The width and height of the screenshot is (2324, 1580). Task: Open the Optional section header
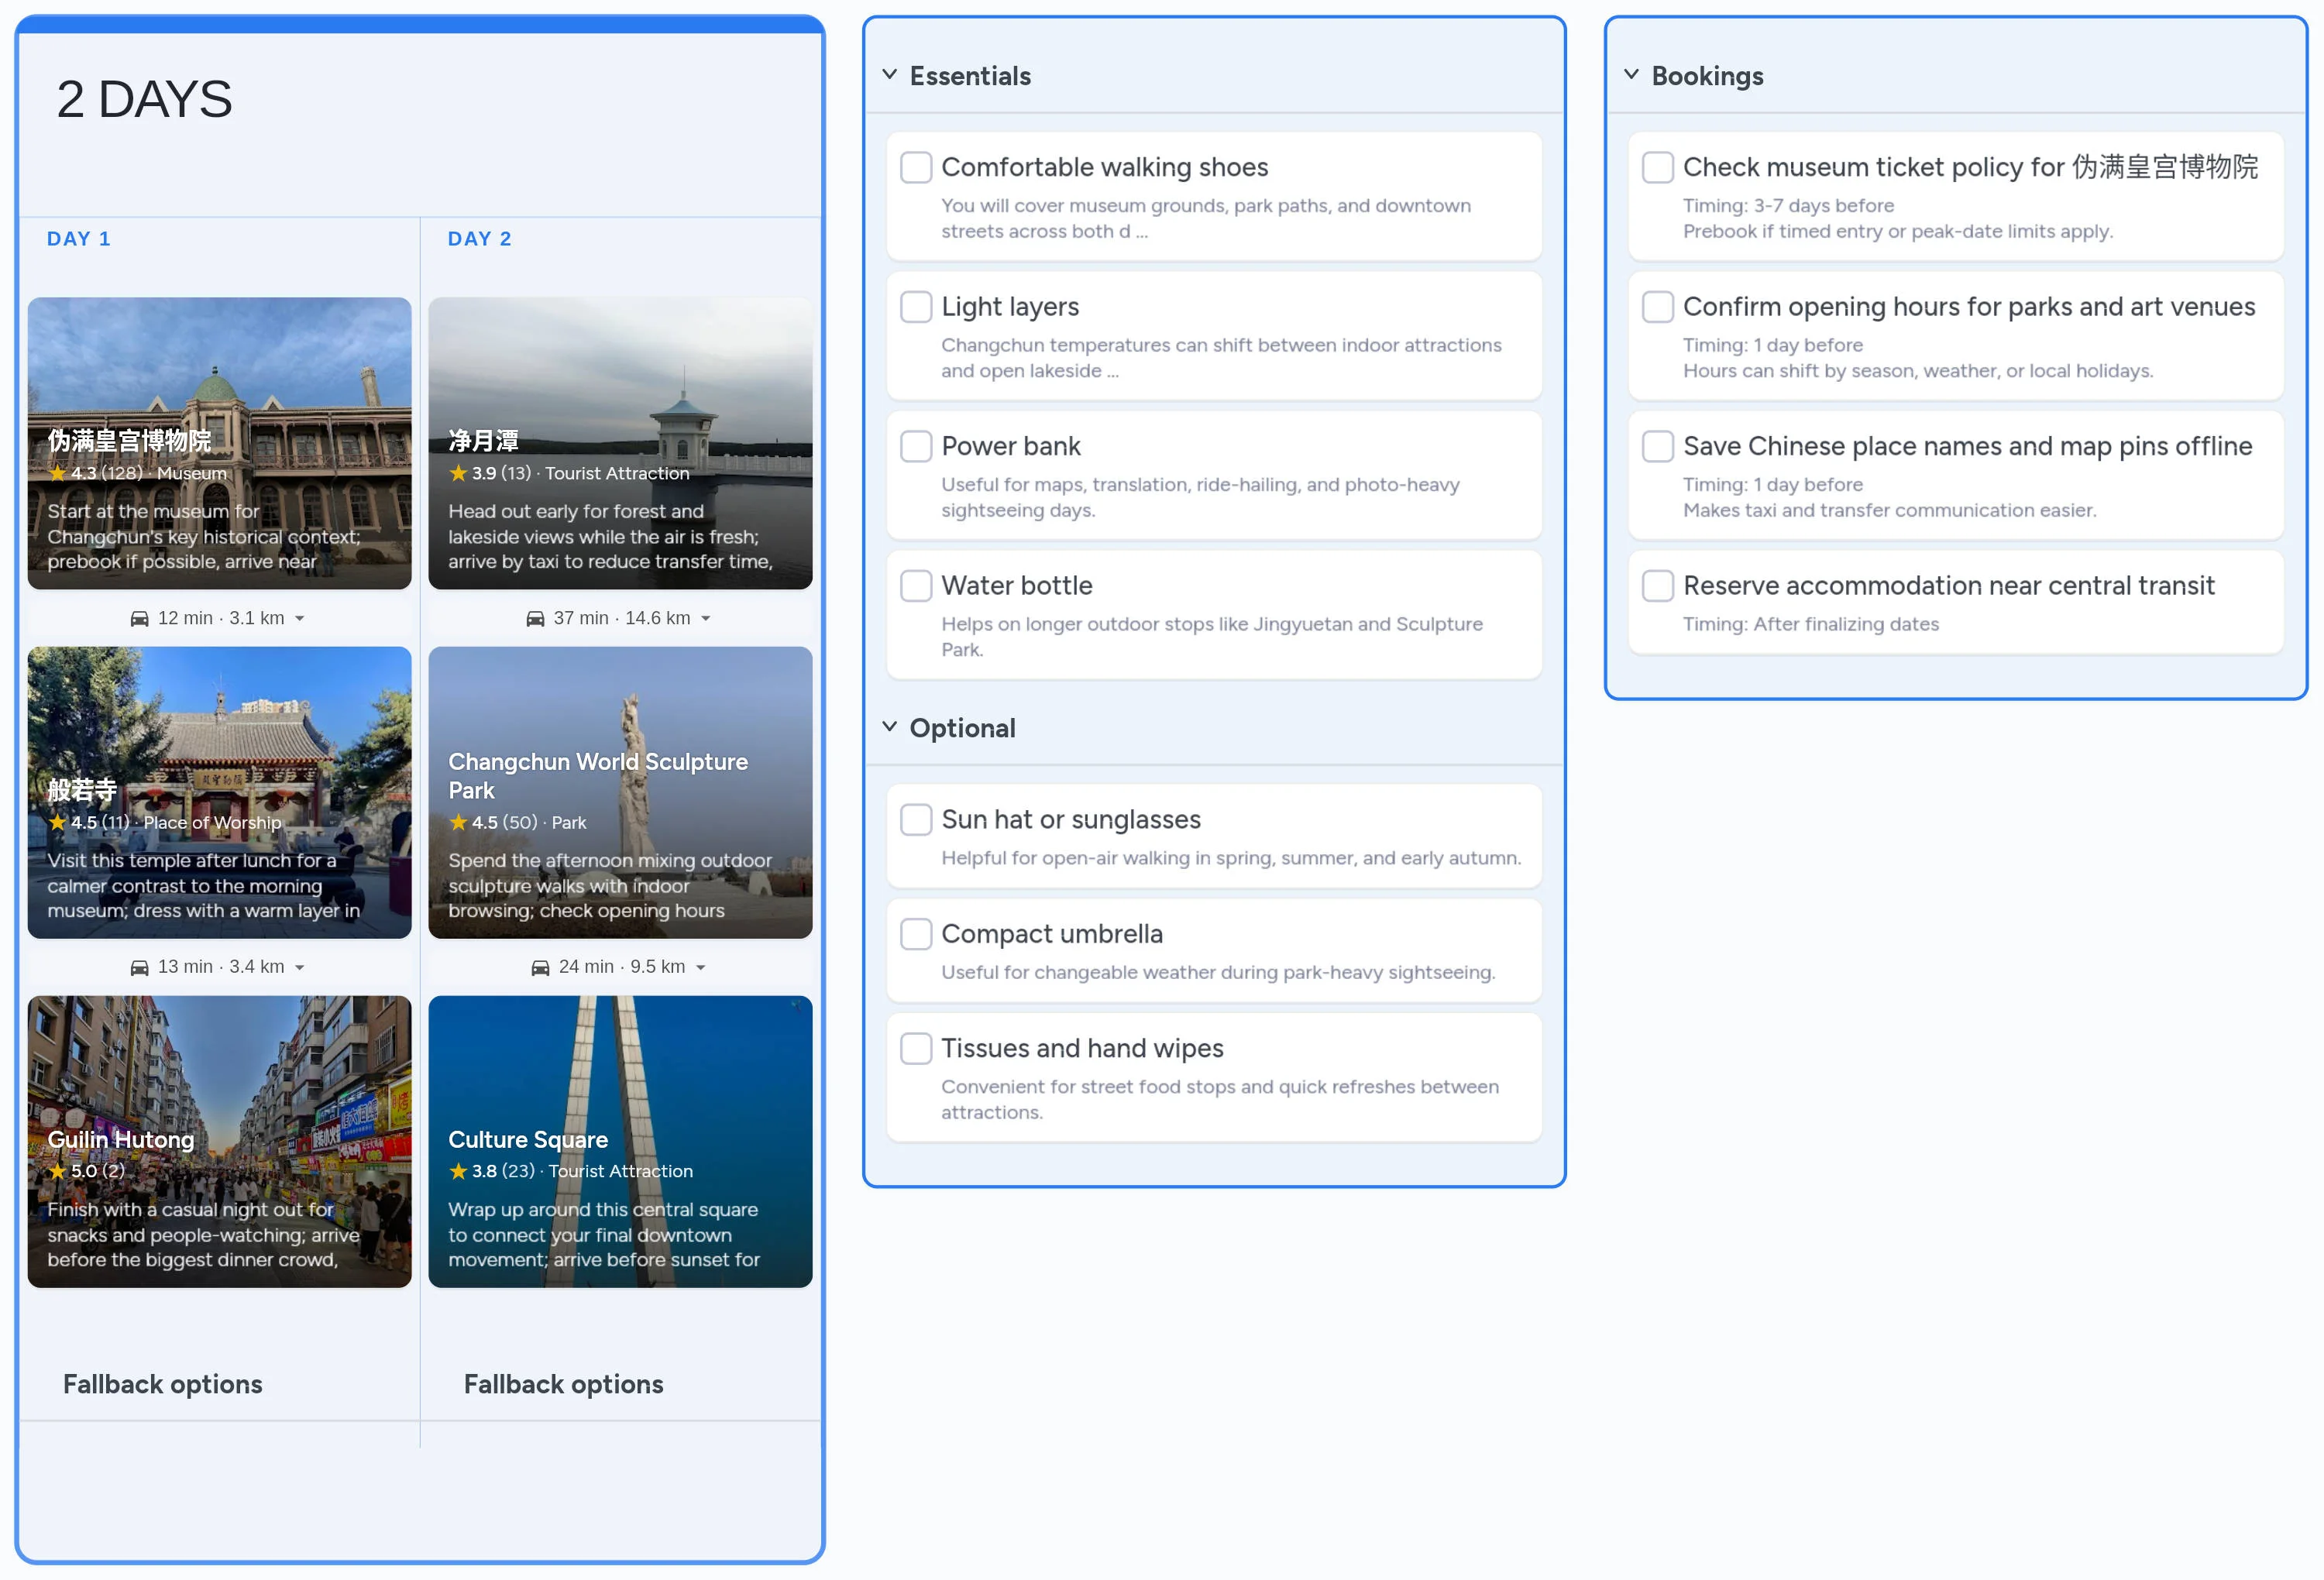[890, 727]
